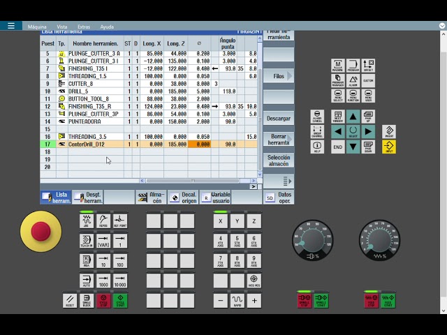Open the Extras menu
The height and width of the screenshot is (335, 447).
click(x=84, y=27)
